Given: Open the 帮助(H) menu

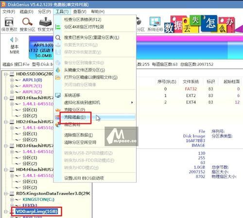Looking at the screenshot, I should [98, 12].
